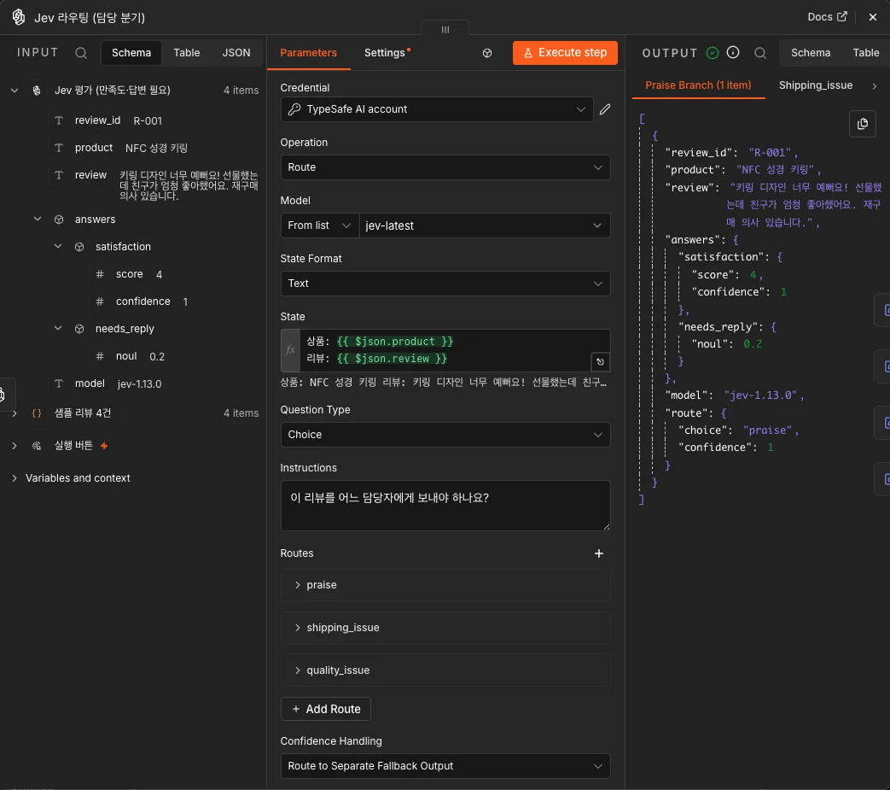890x790 pixels.
Task: Click the fx expression toggle in State
Action: pyautogui.click(x=290, y=350)
